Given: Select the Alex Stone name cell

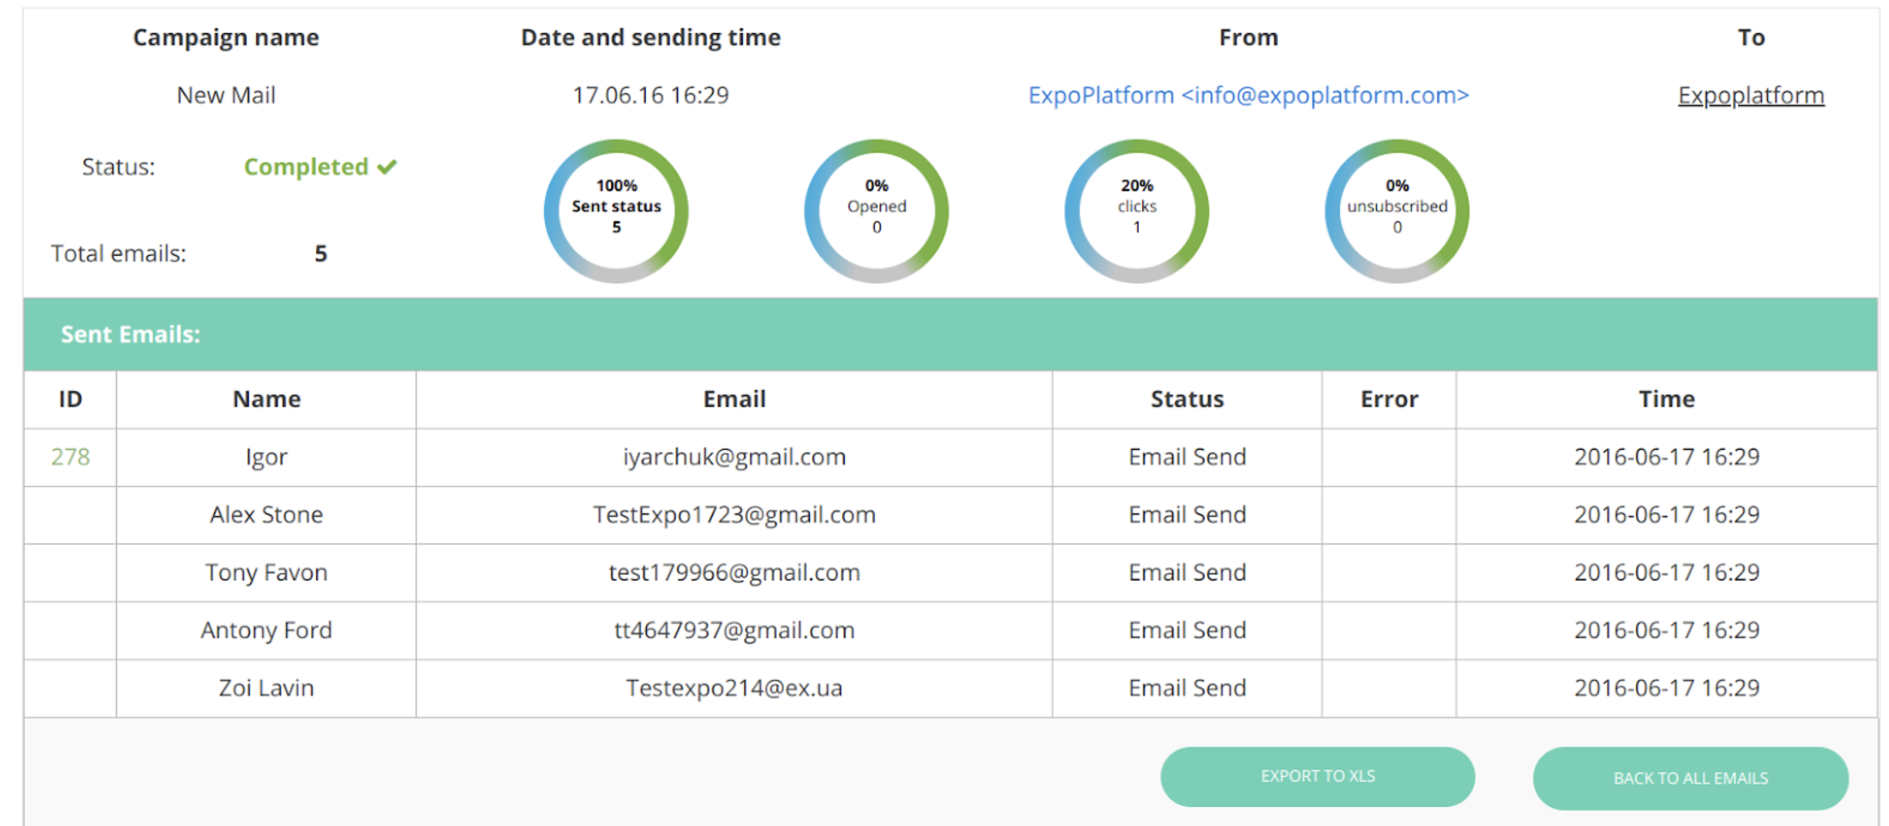Looking at the screenshot, I should click(x=266, y=515).
